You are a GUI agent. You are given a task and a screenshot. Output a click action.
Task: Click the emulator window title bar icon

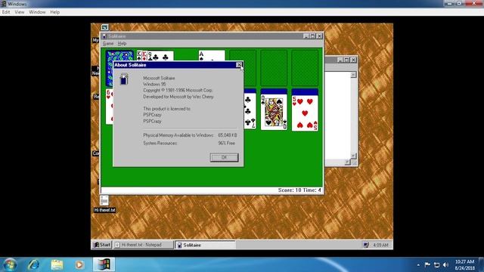[4, 4]
